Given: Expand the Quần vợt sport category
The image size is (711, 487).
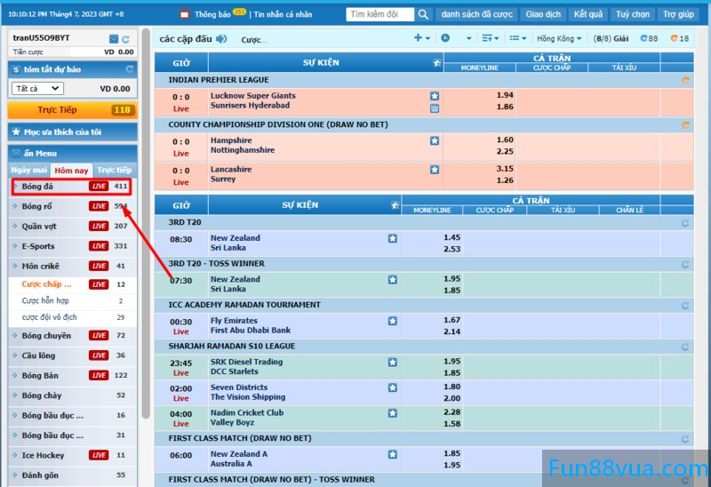Looking at the screenshot, I should click(x=73, y=227).
